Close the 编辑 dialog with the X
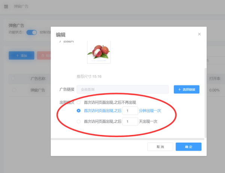This screenshot has height=173, width=225. (x=199, y=34)
